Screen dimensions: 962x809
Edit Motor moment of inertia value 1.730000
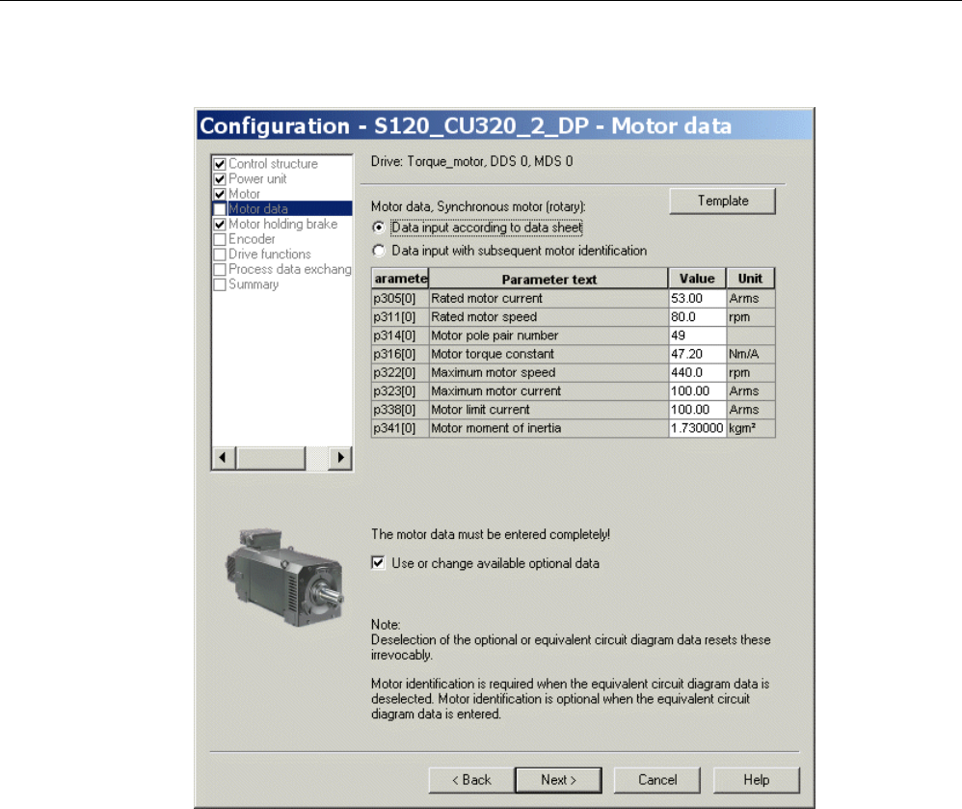coord(697,428)
